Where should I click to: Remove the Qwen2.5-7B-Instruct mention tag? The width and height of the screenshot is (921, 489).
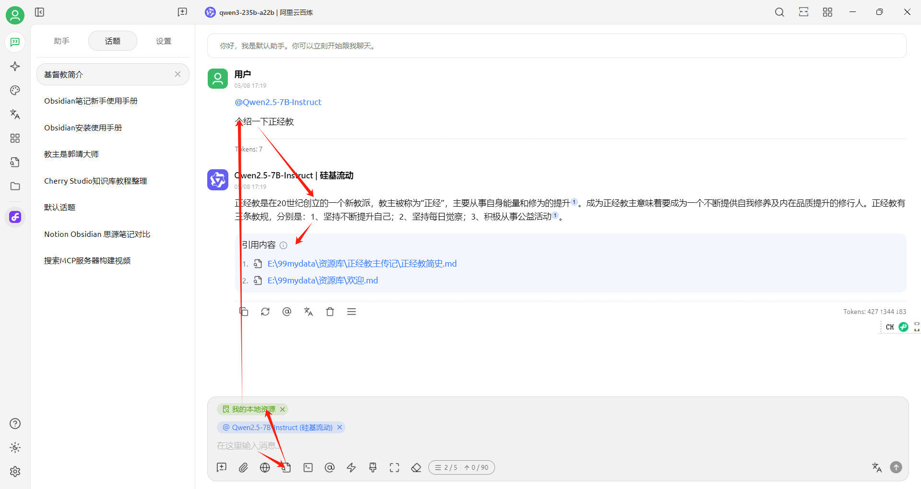(340, 427)
